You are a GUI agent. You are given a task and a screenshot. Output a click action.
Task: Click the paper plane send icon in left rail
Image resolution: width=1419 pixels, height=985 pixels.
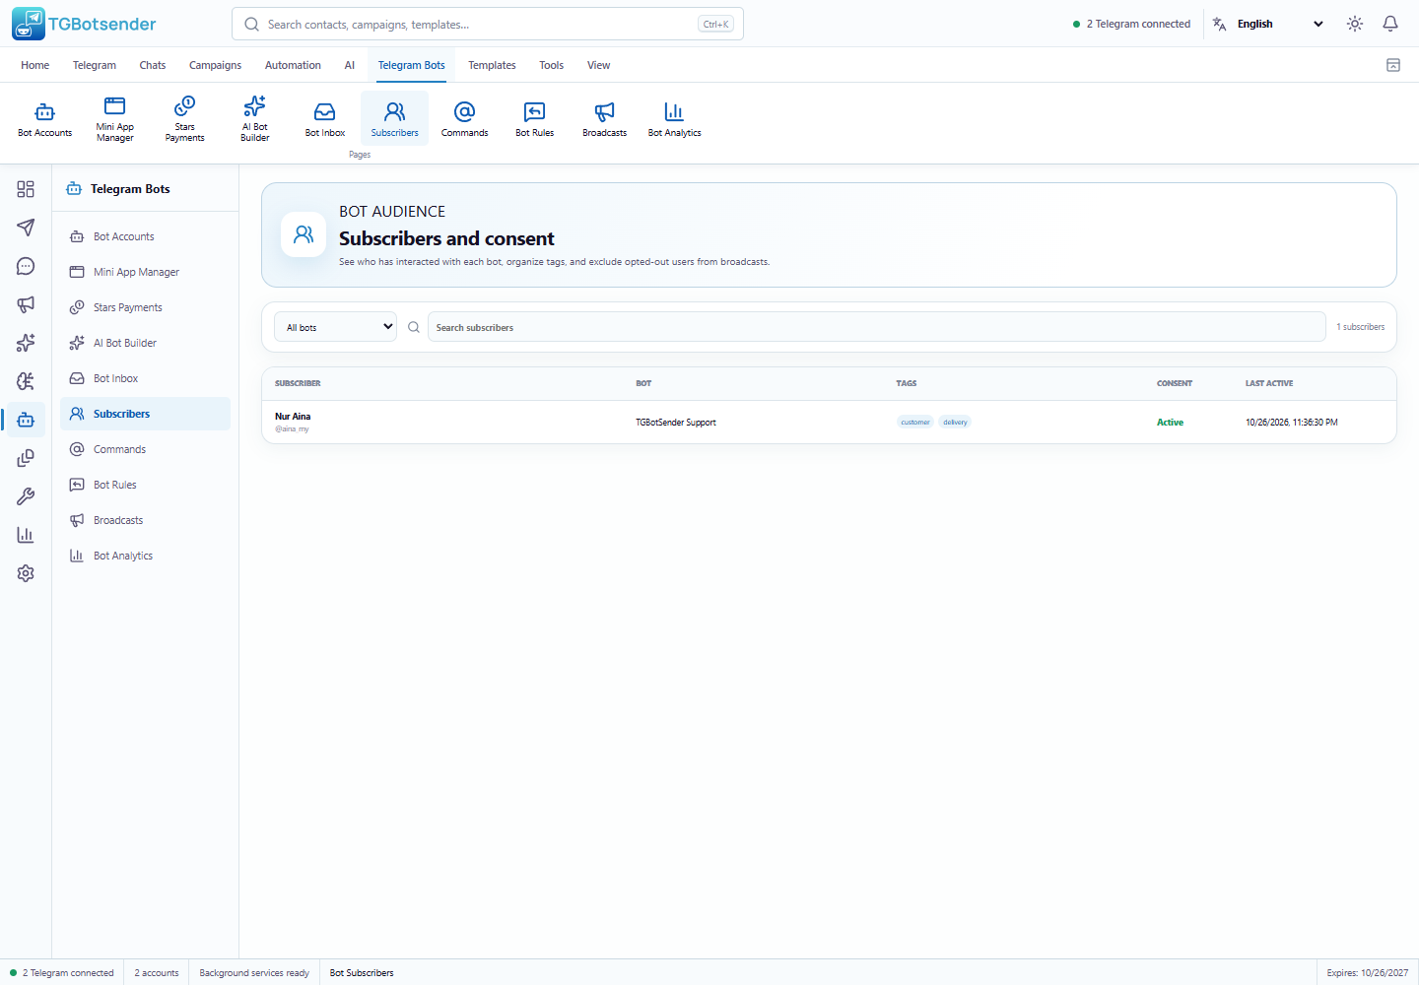pos(26,228)
